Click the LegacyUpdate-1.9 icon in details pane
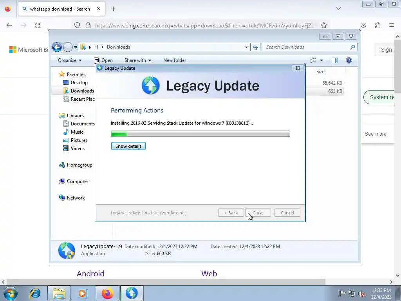Screen dimensions: 401x301 click(67, 250)
